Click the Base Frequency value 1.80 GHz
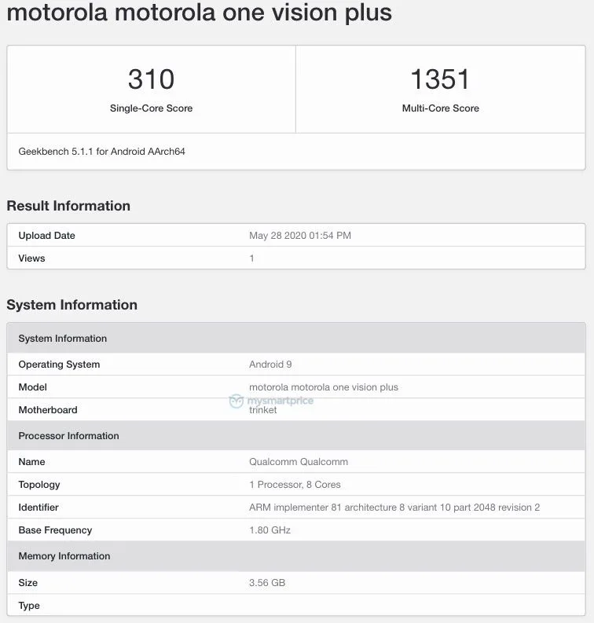 (x=269, y=530)
